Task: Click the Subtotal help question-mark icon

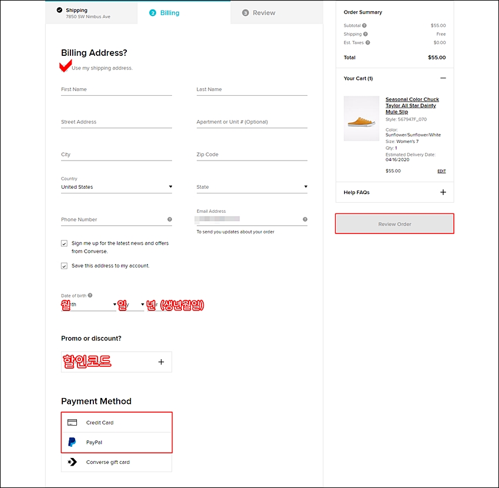Action: (x=364, y=25)
